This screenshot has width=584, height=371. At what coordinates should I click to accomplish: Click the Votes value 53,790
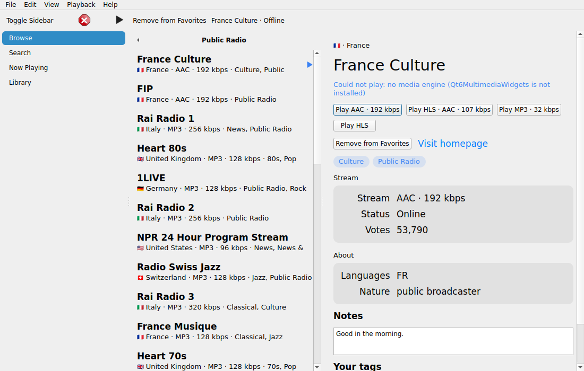click(413, 230)
